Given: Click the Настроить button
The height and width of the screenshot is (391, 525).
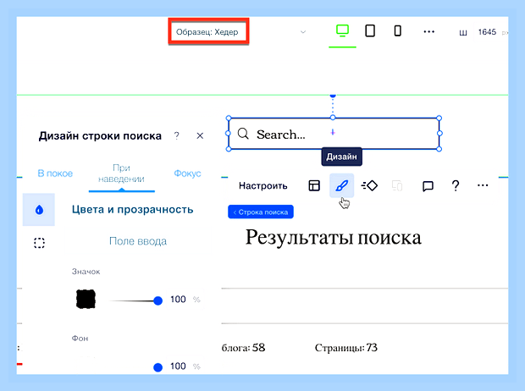Looking at the screenshot, I should [x=263, y=186].
